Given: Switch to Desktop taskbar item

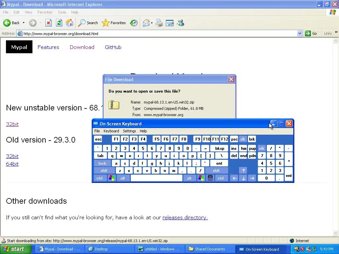Looking at the screenshot, I should point(109,249).
